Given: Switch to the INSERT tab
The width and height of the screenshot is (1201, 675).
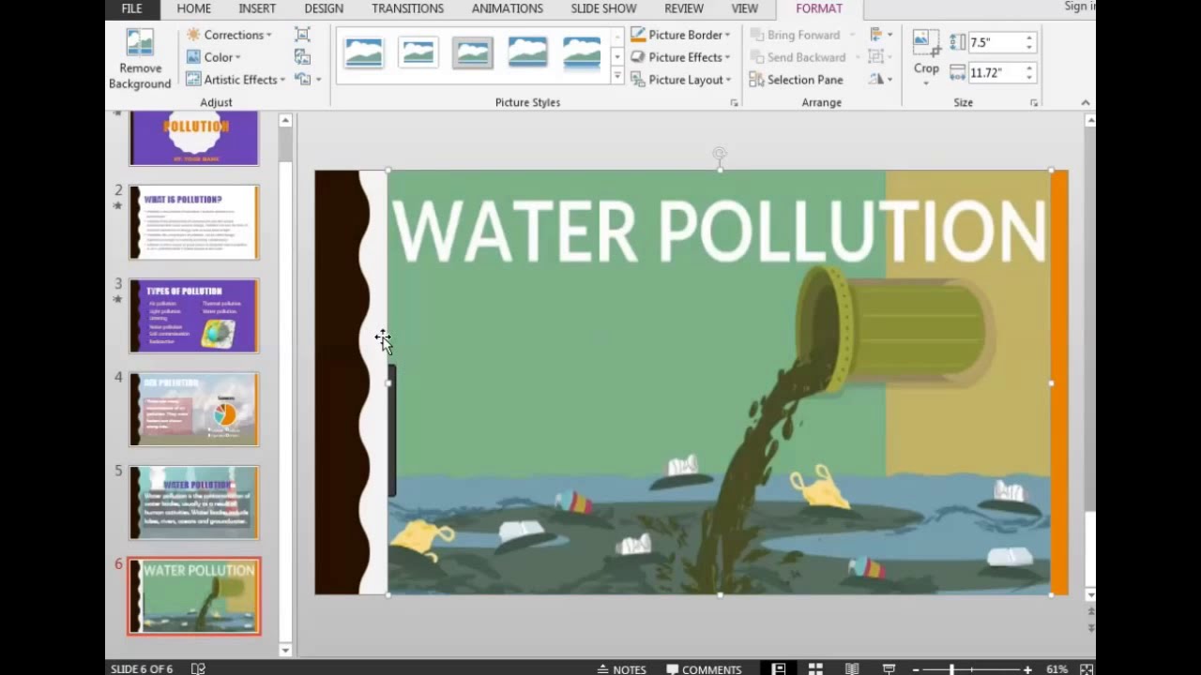Looking at the screenshot, I should [x=257, y=8].
